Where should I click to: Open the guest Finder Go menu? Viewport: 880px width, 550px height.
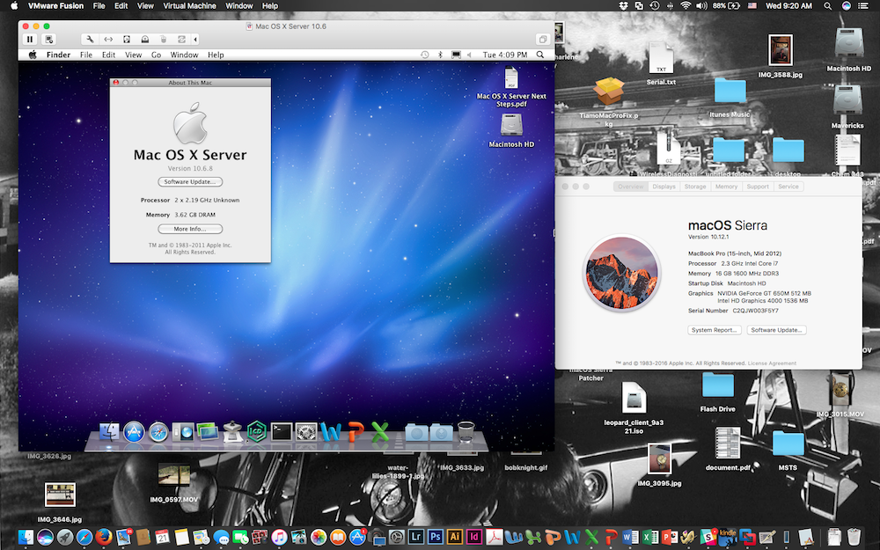point(156,55)
